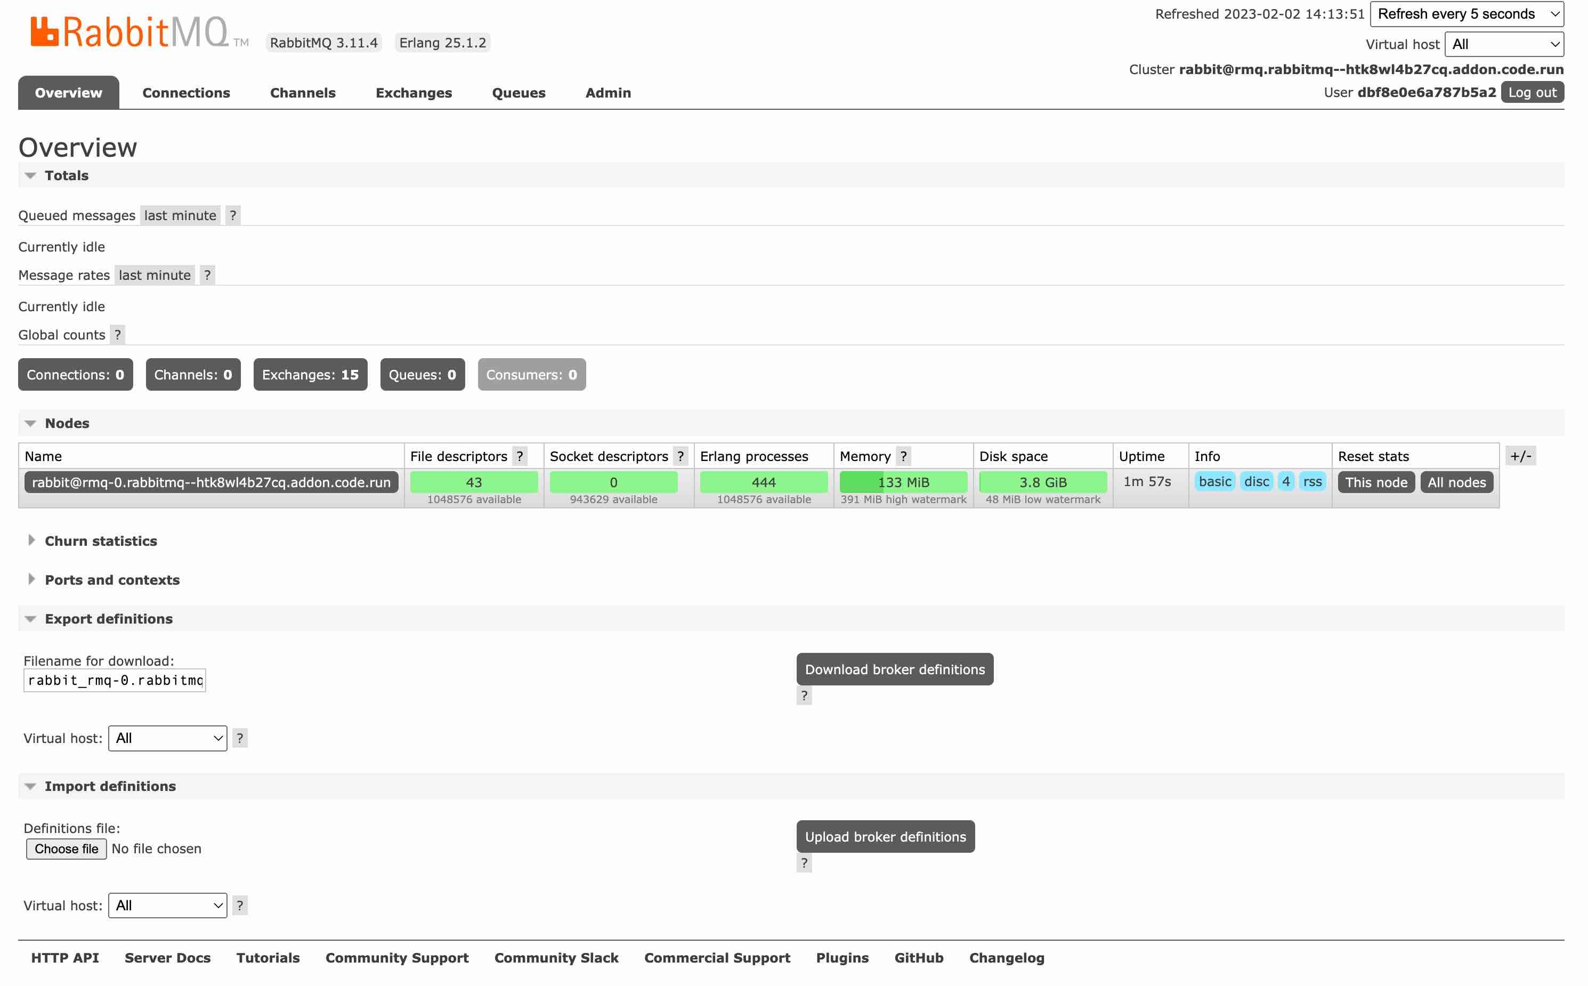
Task: Open Virtual host dropdown under Export definitions
Action: click(167, 738)
